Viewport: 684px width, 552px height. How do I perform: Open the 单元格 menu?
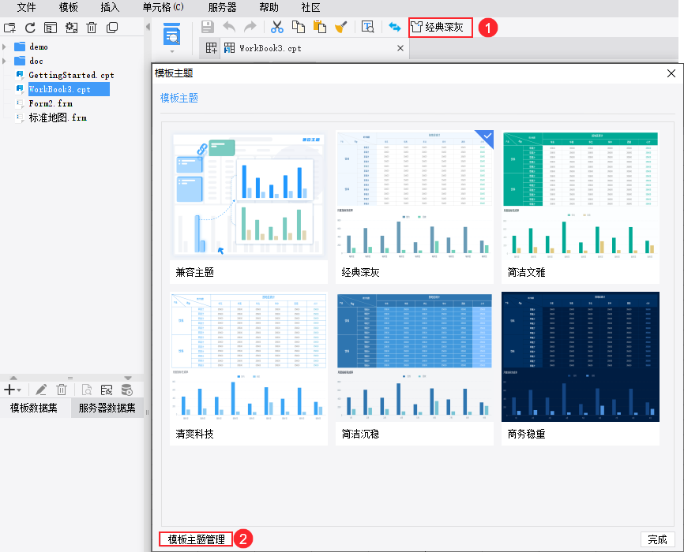[162, 7]
